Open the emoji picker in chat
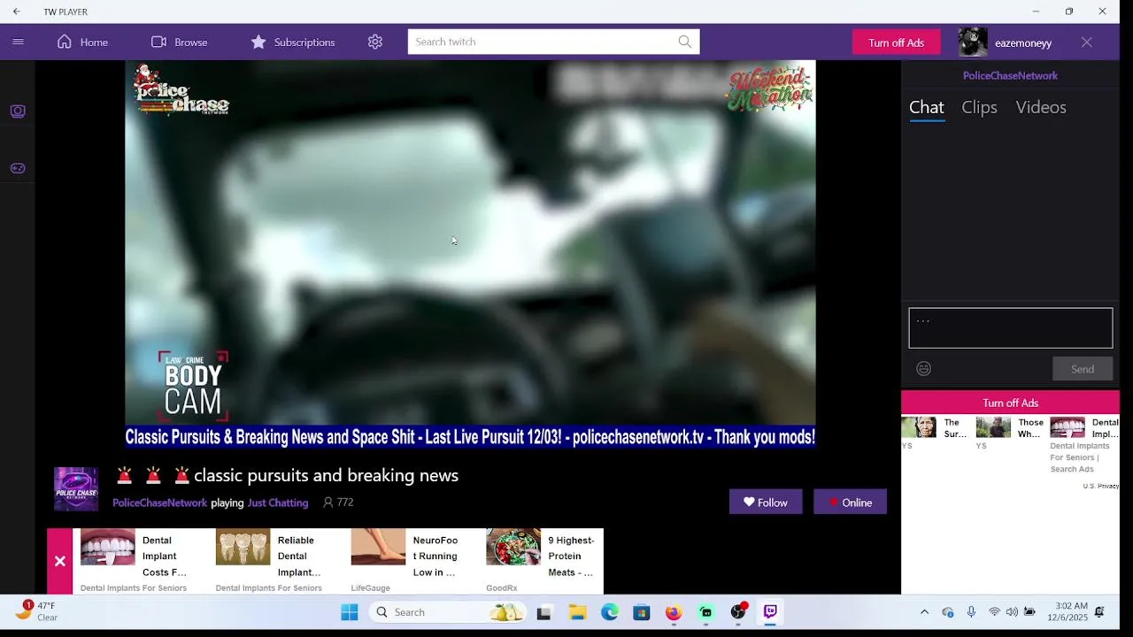Screen dimensions: 1133x637 point(923,369)
